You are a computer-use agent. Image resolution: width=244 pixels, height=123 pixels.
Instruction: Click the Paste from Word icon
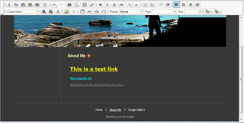click(37, 4)
